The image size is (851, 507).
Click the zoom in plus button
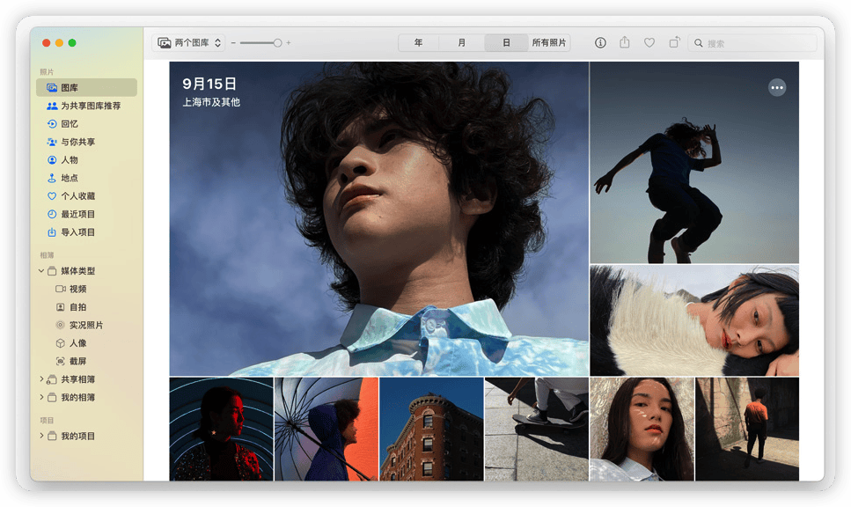click(288, 42)
